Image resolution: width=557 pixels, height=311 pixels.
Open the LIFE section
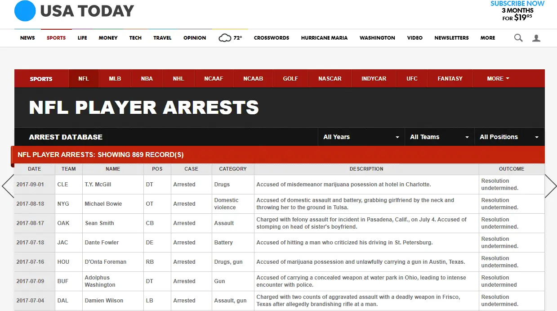point(82,38)
